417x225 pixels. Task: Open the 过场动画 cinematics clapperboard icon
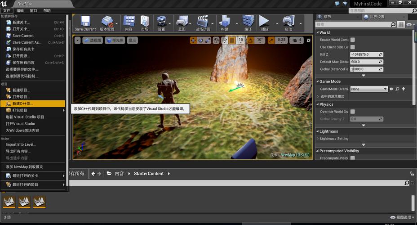click(x=203, y=21)
